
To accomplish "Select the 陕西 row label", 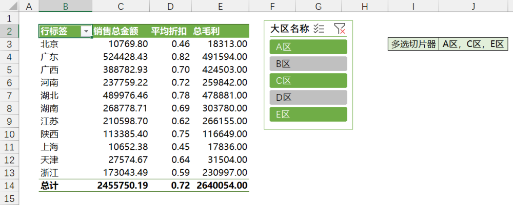I will (x=66, y=134).
